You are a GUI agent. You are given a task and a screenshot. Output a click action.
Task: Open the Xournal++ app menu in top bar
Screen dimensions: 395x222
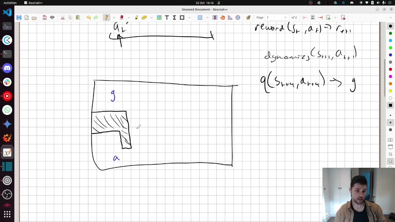[33, 3]
